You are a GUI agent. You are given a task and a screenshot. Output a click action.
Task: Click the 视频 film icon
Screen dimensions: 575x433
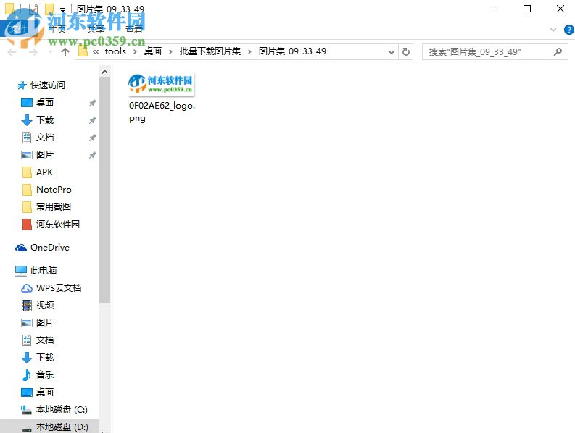coord(26,306)
